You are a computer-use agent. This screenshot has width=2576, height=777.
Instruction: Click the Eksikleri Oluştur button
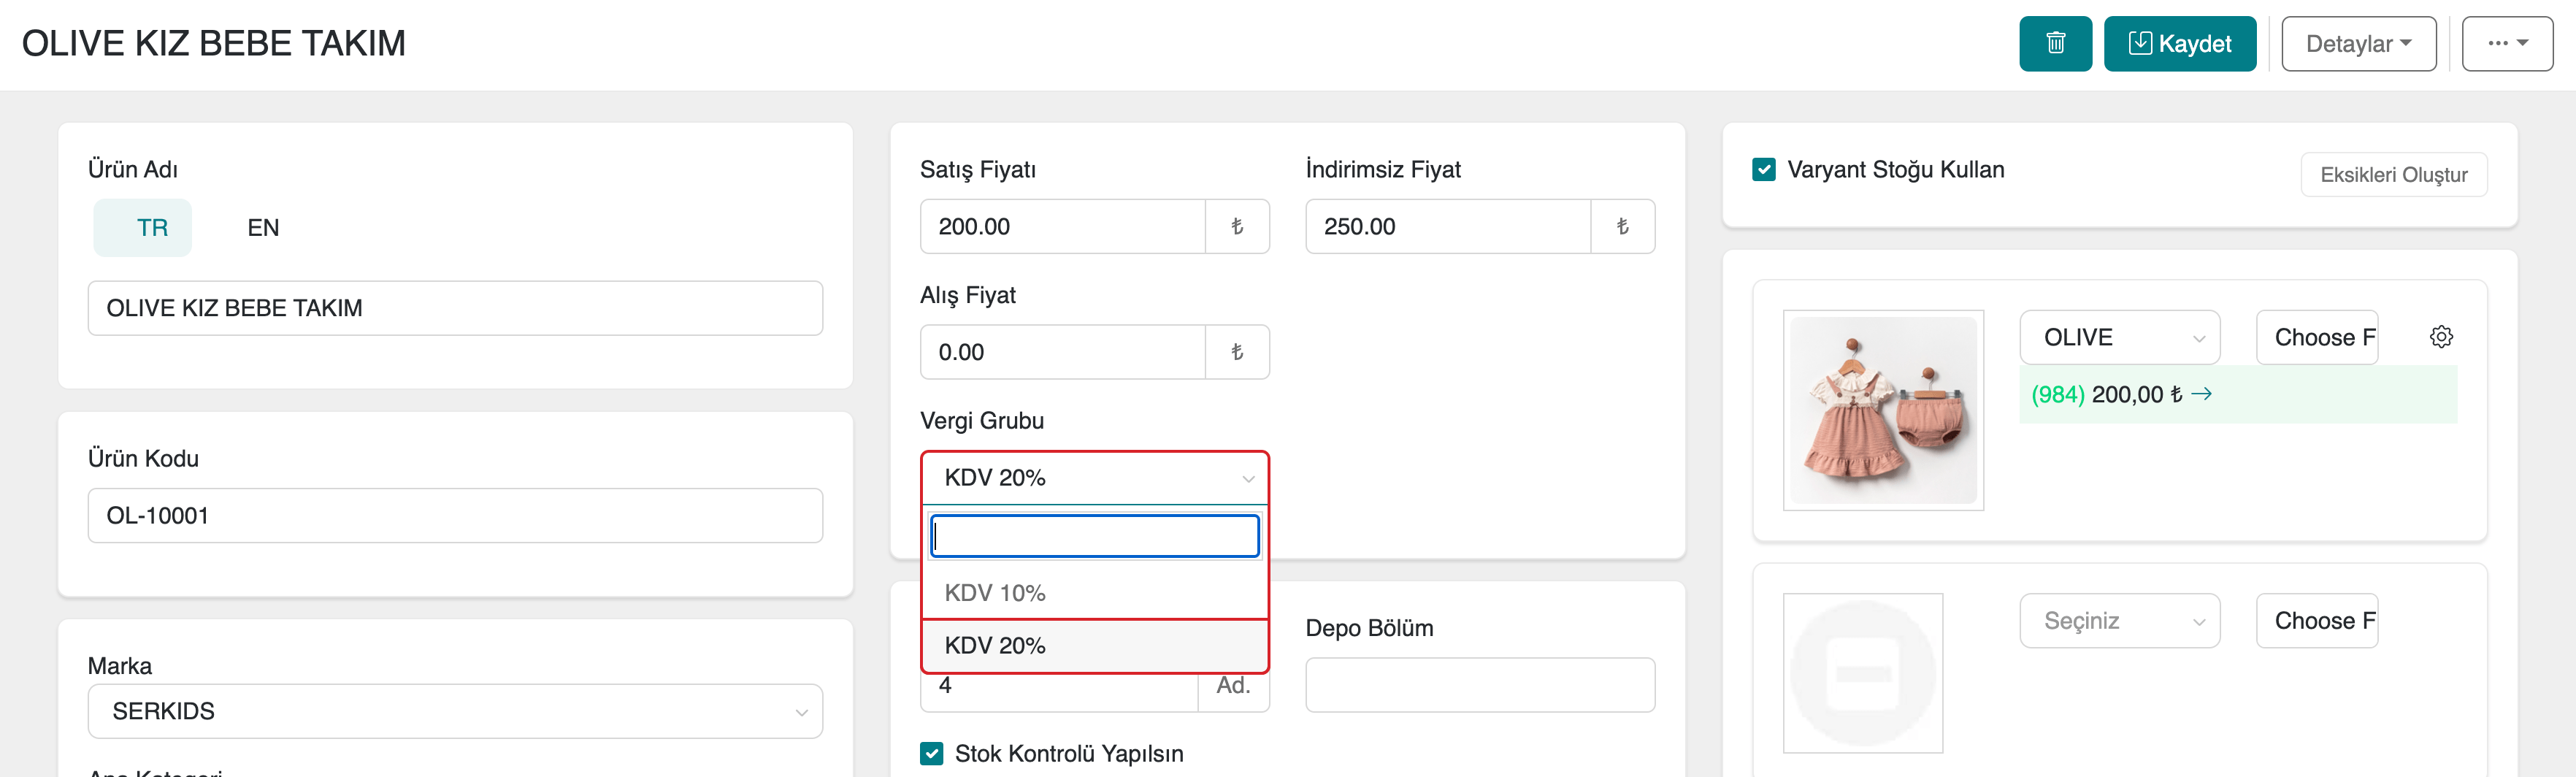2393,175
